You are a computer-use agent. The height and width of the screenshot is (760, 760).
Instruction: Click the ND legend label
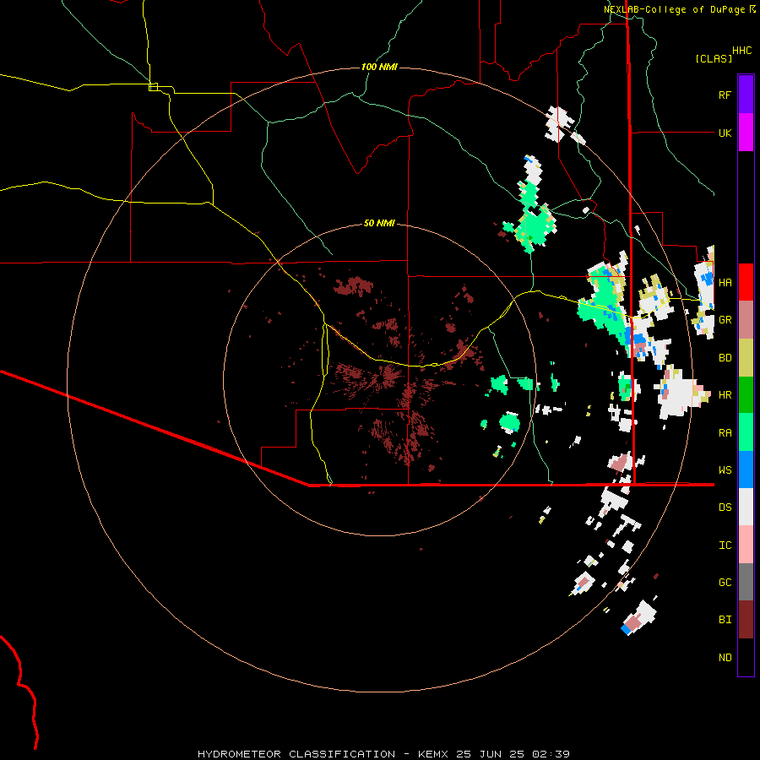tap(725, 657)
